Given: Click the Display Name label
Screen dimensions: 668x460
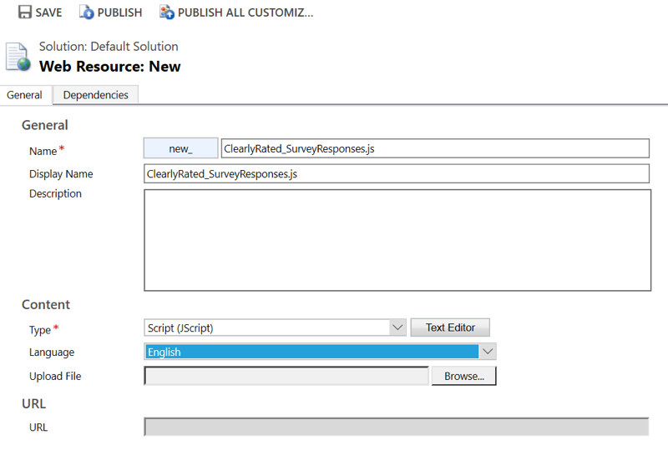Looking at the screenshot, I should pyautogui.click(x=61, y=174).
